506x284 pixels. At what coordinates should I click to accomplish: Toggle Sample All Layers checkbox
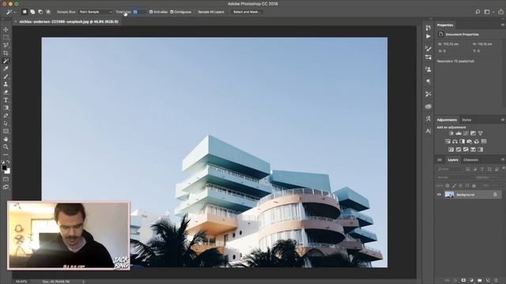coord(196,12)
